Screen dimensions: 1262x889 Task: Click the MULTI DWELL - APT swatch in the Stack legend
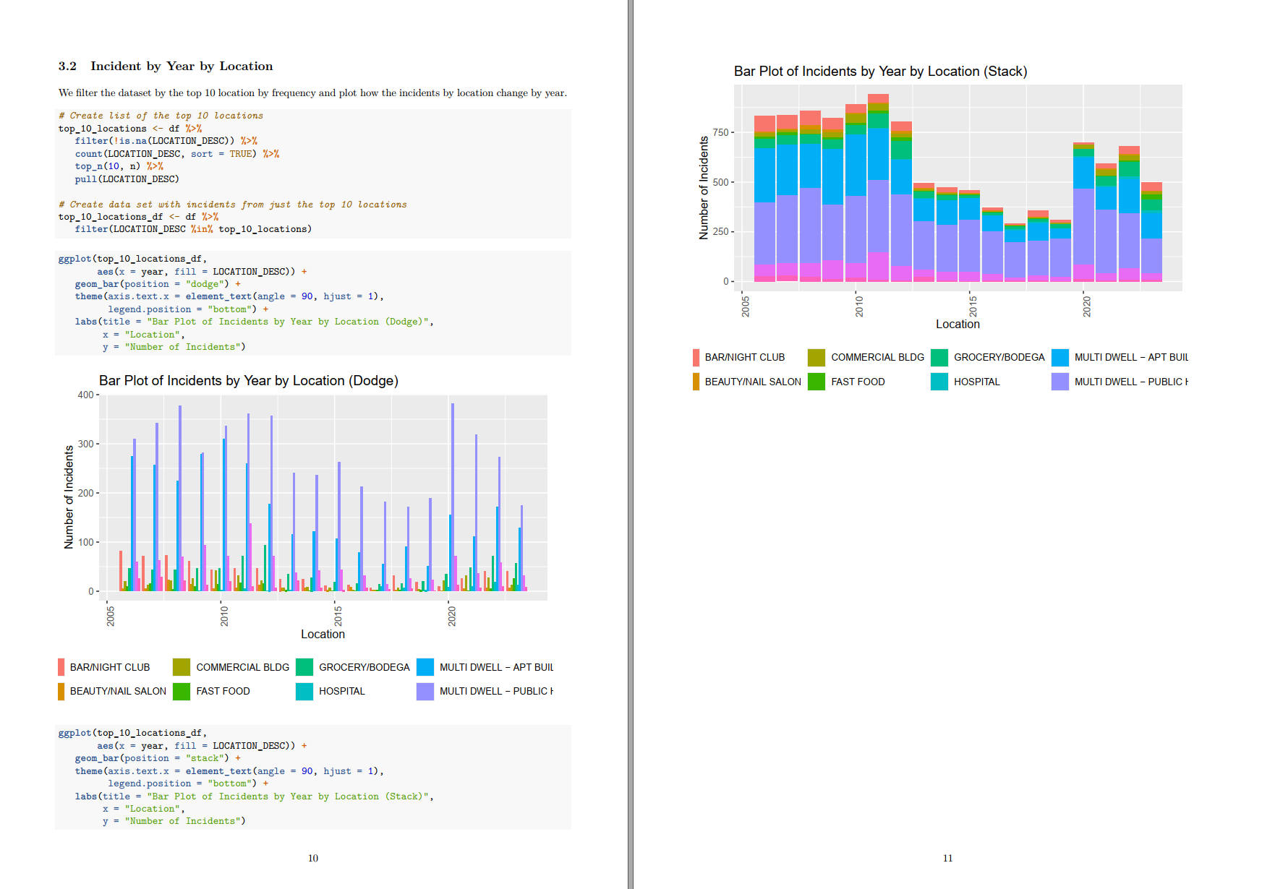pos(1060,357)
